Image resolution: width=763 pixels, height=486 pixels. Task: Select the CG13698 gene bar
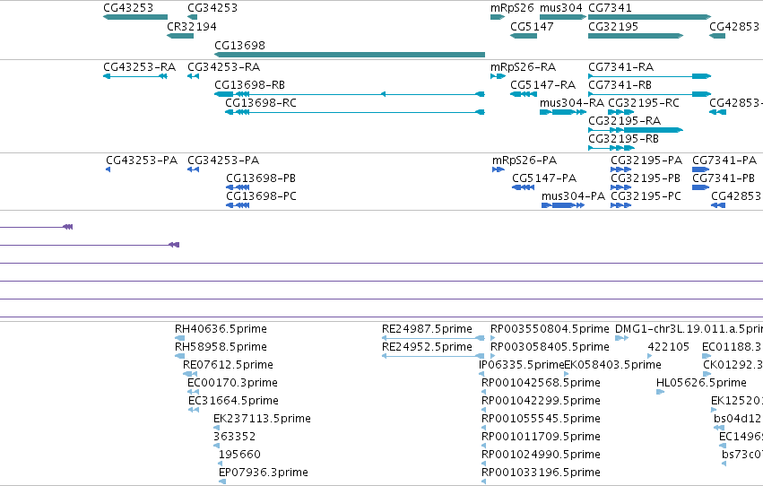click(x=350, y=55)
